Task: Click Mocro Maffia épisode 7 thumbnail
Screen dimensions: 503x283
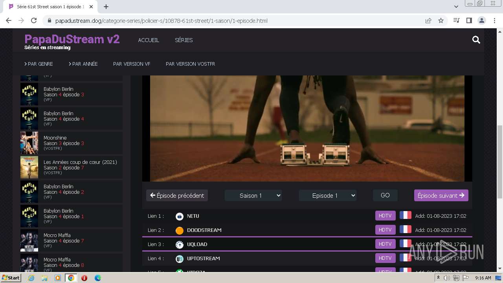Action: click(x=29, y=241)
